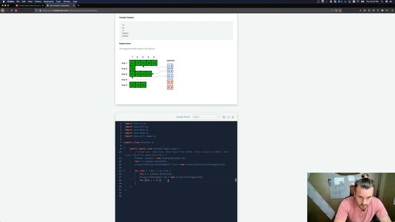Viewport: 395px width, 222px height.
Task: Click the first red query box in diagram
Action: pyautogui.click(x=170, y=82)
